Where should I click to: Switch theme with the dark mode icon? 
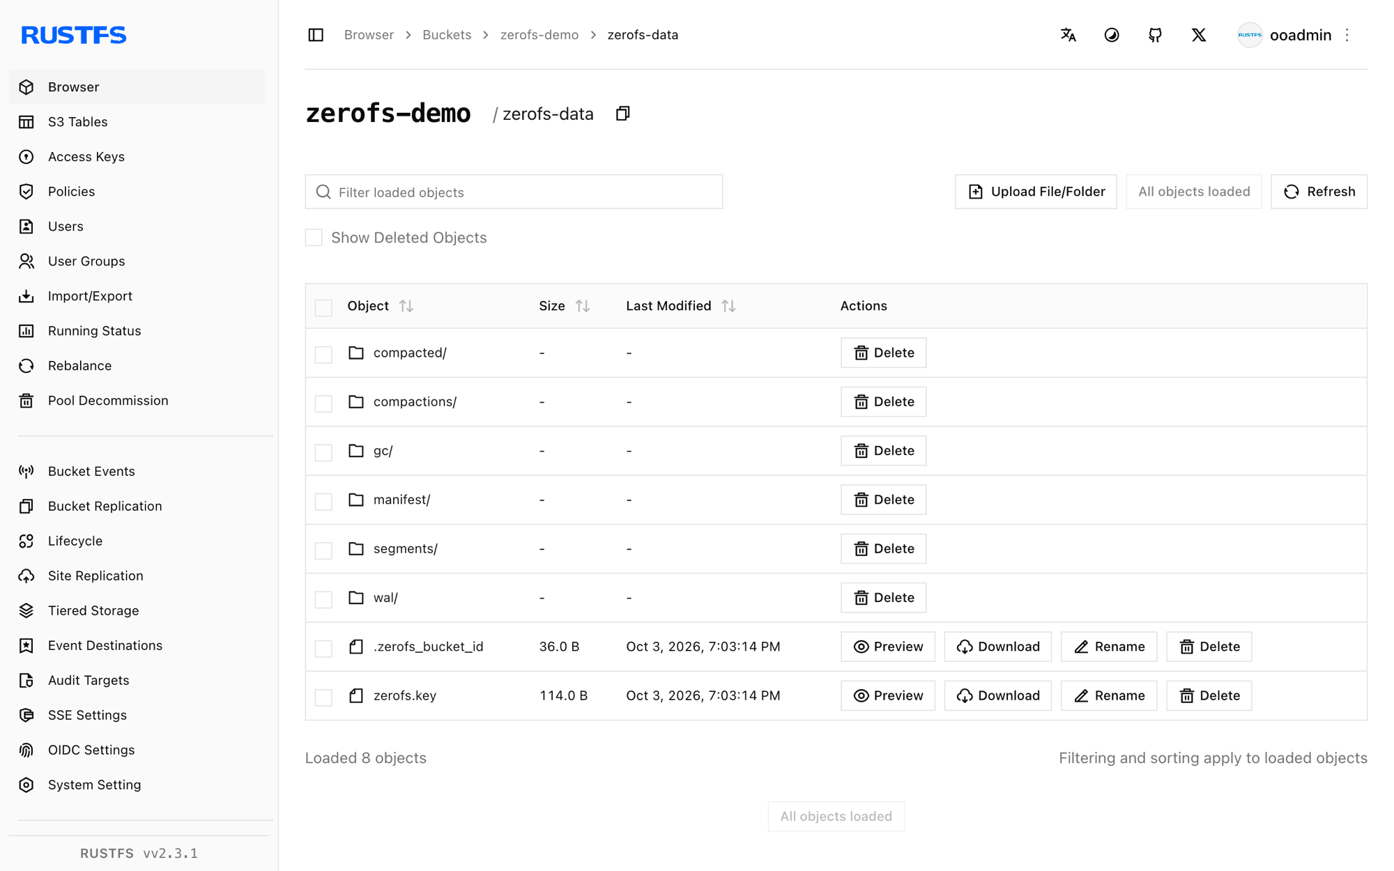(x=1112, y=35)
